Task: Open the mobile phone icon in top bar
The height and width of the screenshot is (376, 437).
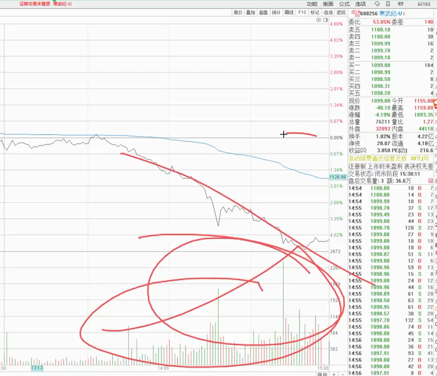Action: tap(388, 4)
